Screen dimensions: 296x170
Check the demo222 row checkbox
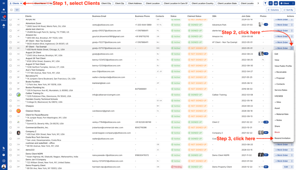11,150
